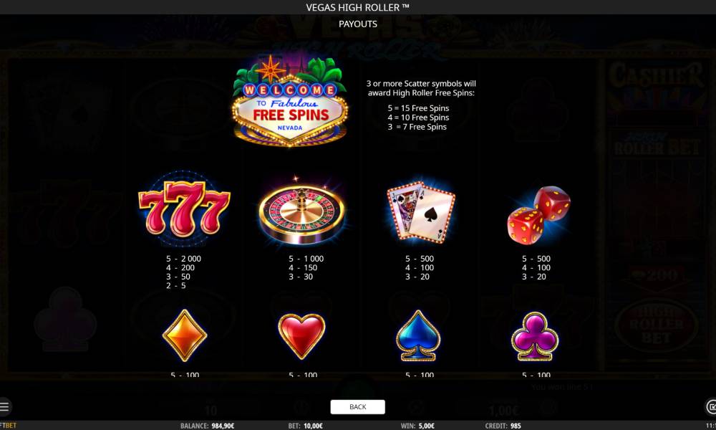The height and width of the screenshot is (430, 716).
Task: Click the Welcome to Fabulous Free Spins sign
Action: click(289, 102)
